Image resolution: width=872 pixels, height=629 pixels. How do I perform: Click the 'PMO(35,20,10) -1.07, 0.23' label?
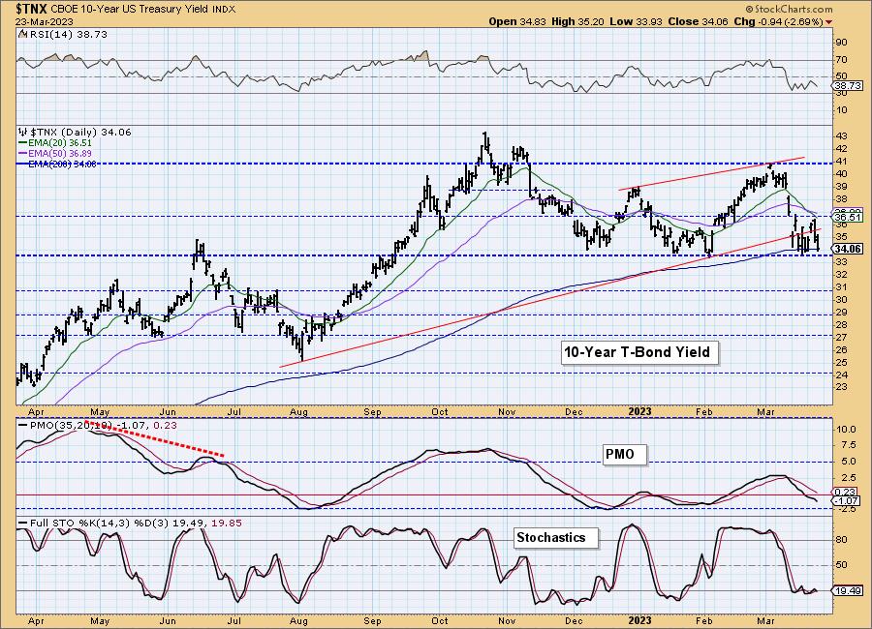(x=103, y=426)
